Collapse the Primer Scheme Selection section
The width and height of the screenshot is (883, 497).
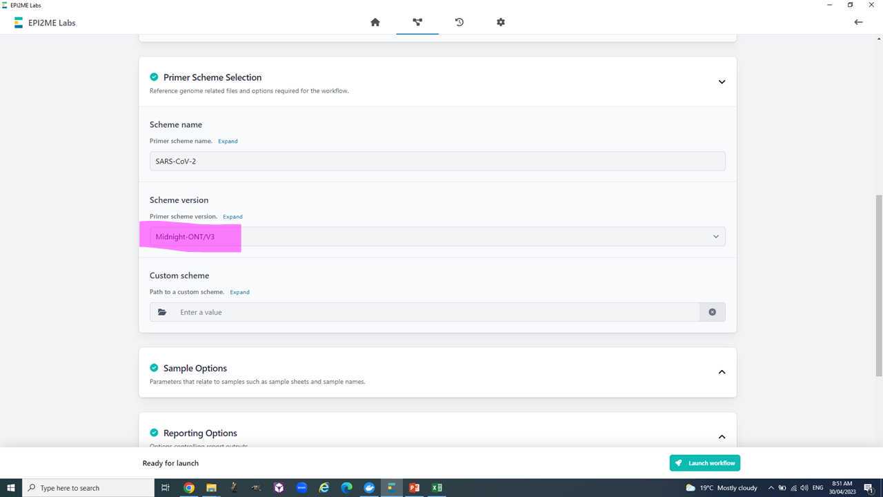tap(722, 82)
